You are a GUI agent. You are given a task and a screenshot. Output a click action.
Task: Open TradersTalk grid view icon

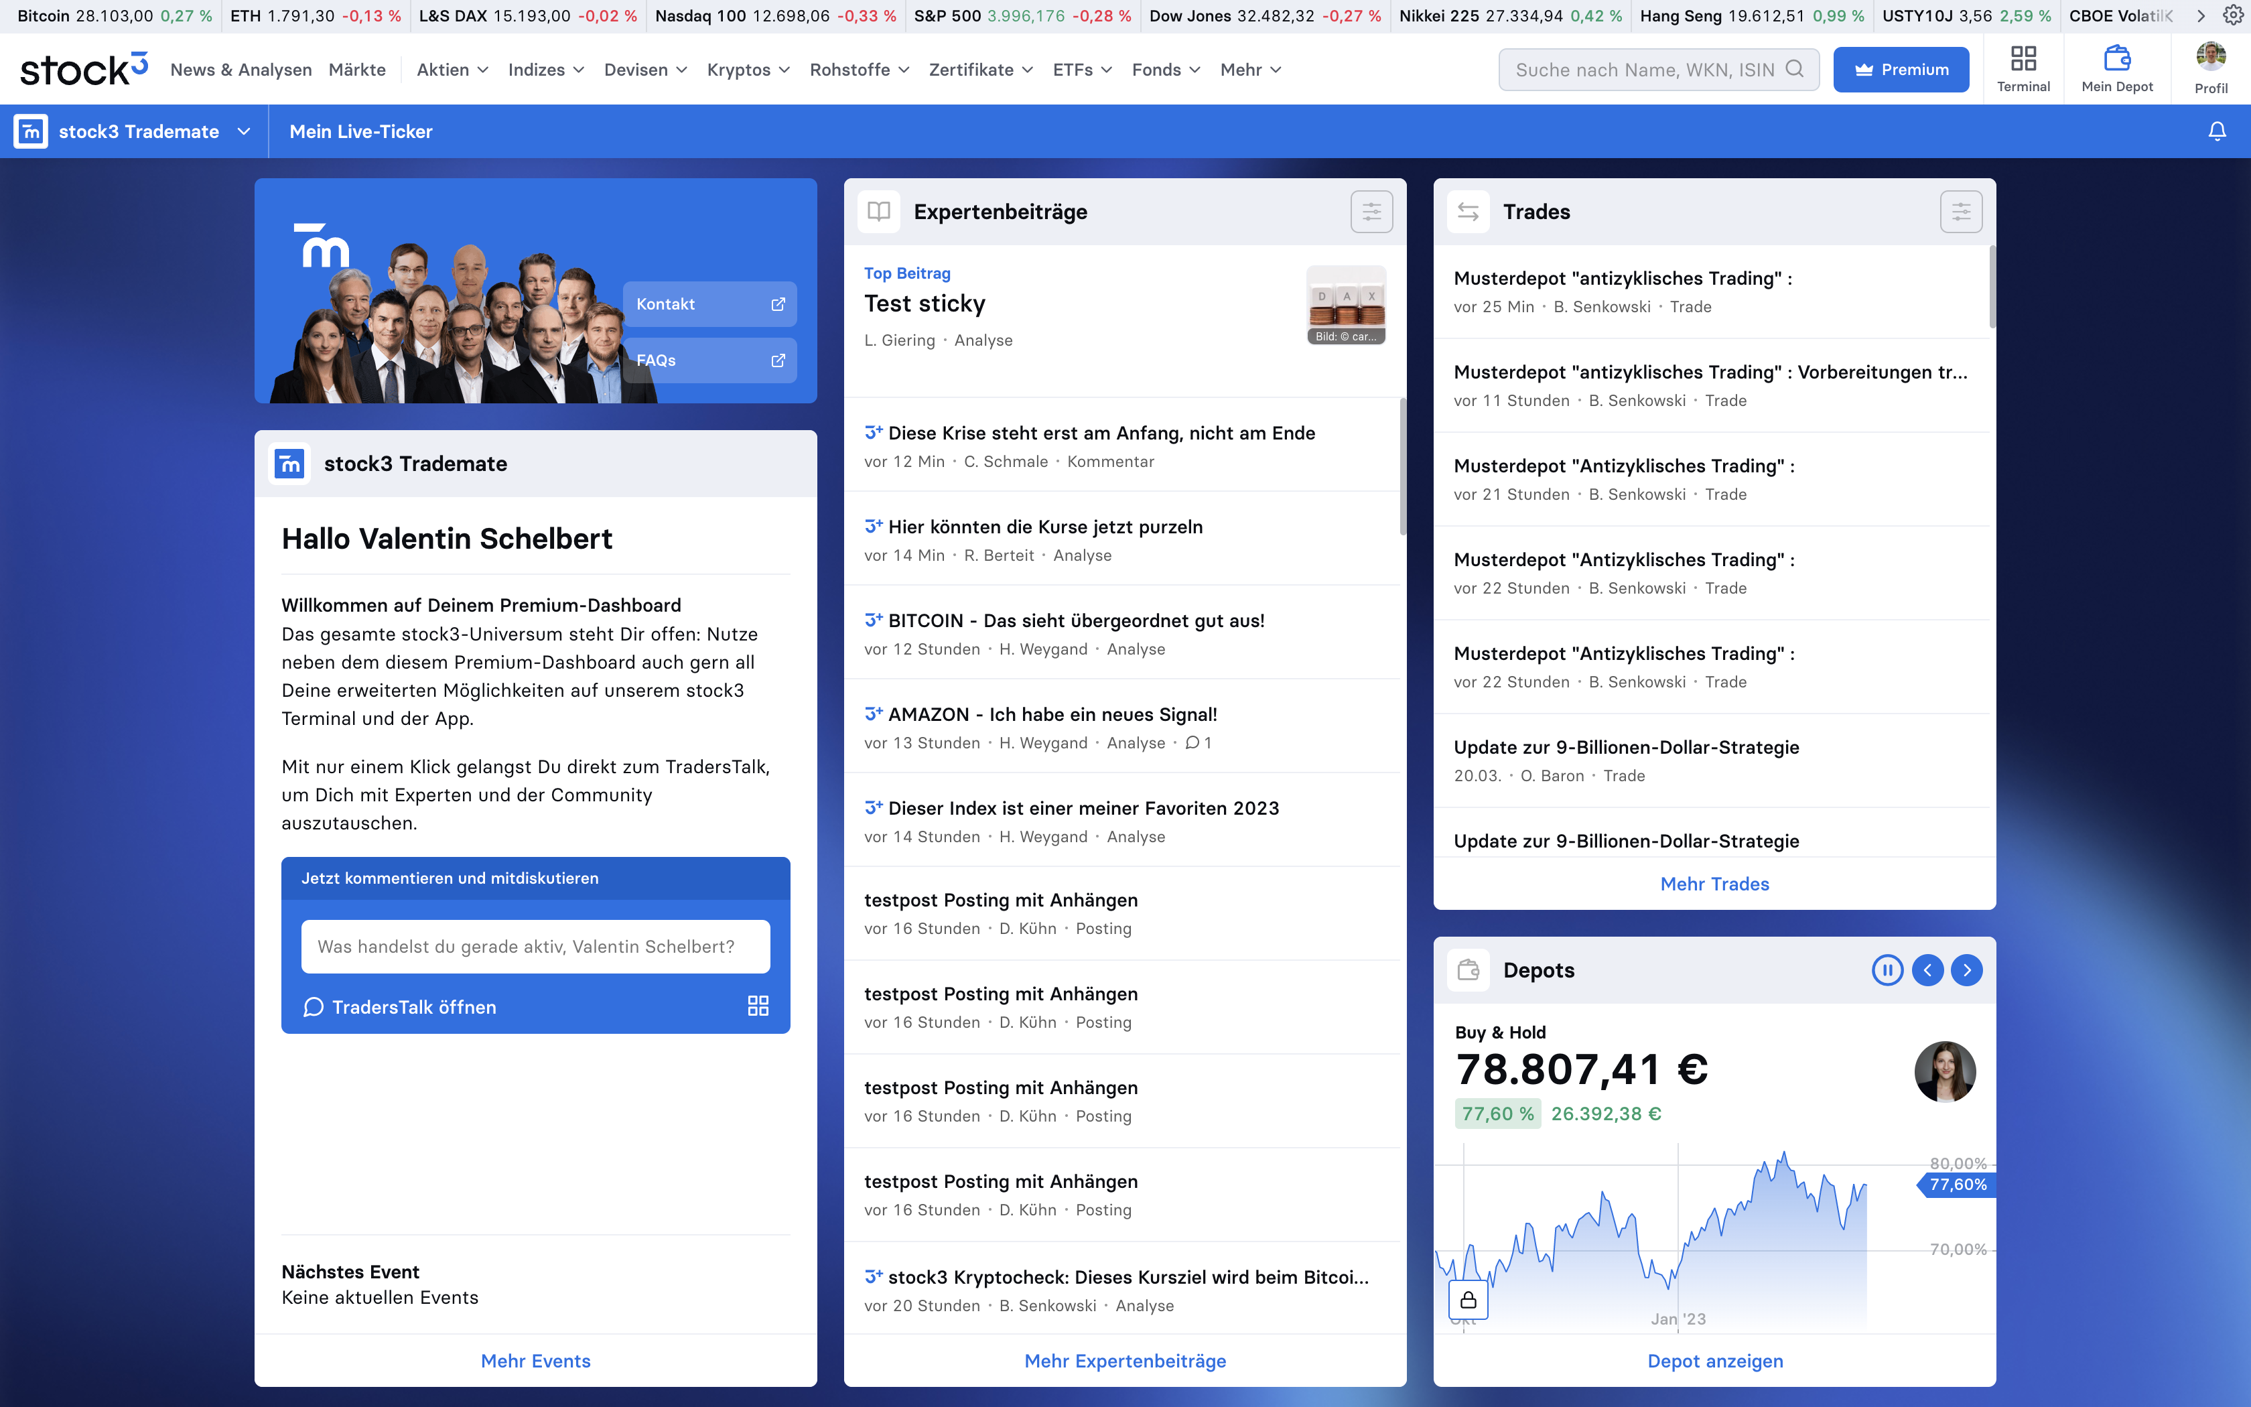758,1006
